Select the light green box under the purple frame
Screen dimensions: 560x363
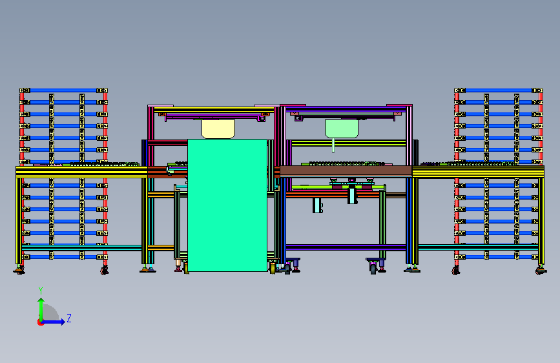tap(342, 129)
